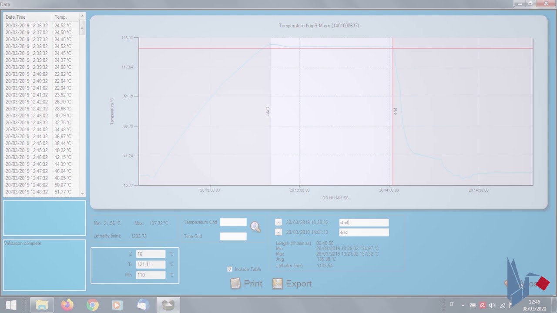
Task: Click the Lethality value '1235,73'
Action: click(139, 236)
